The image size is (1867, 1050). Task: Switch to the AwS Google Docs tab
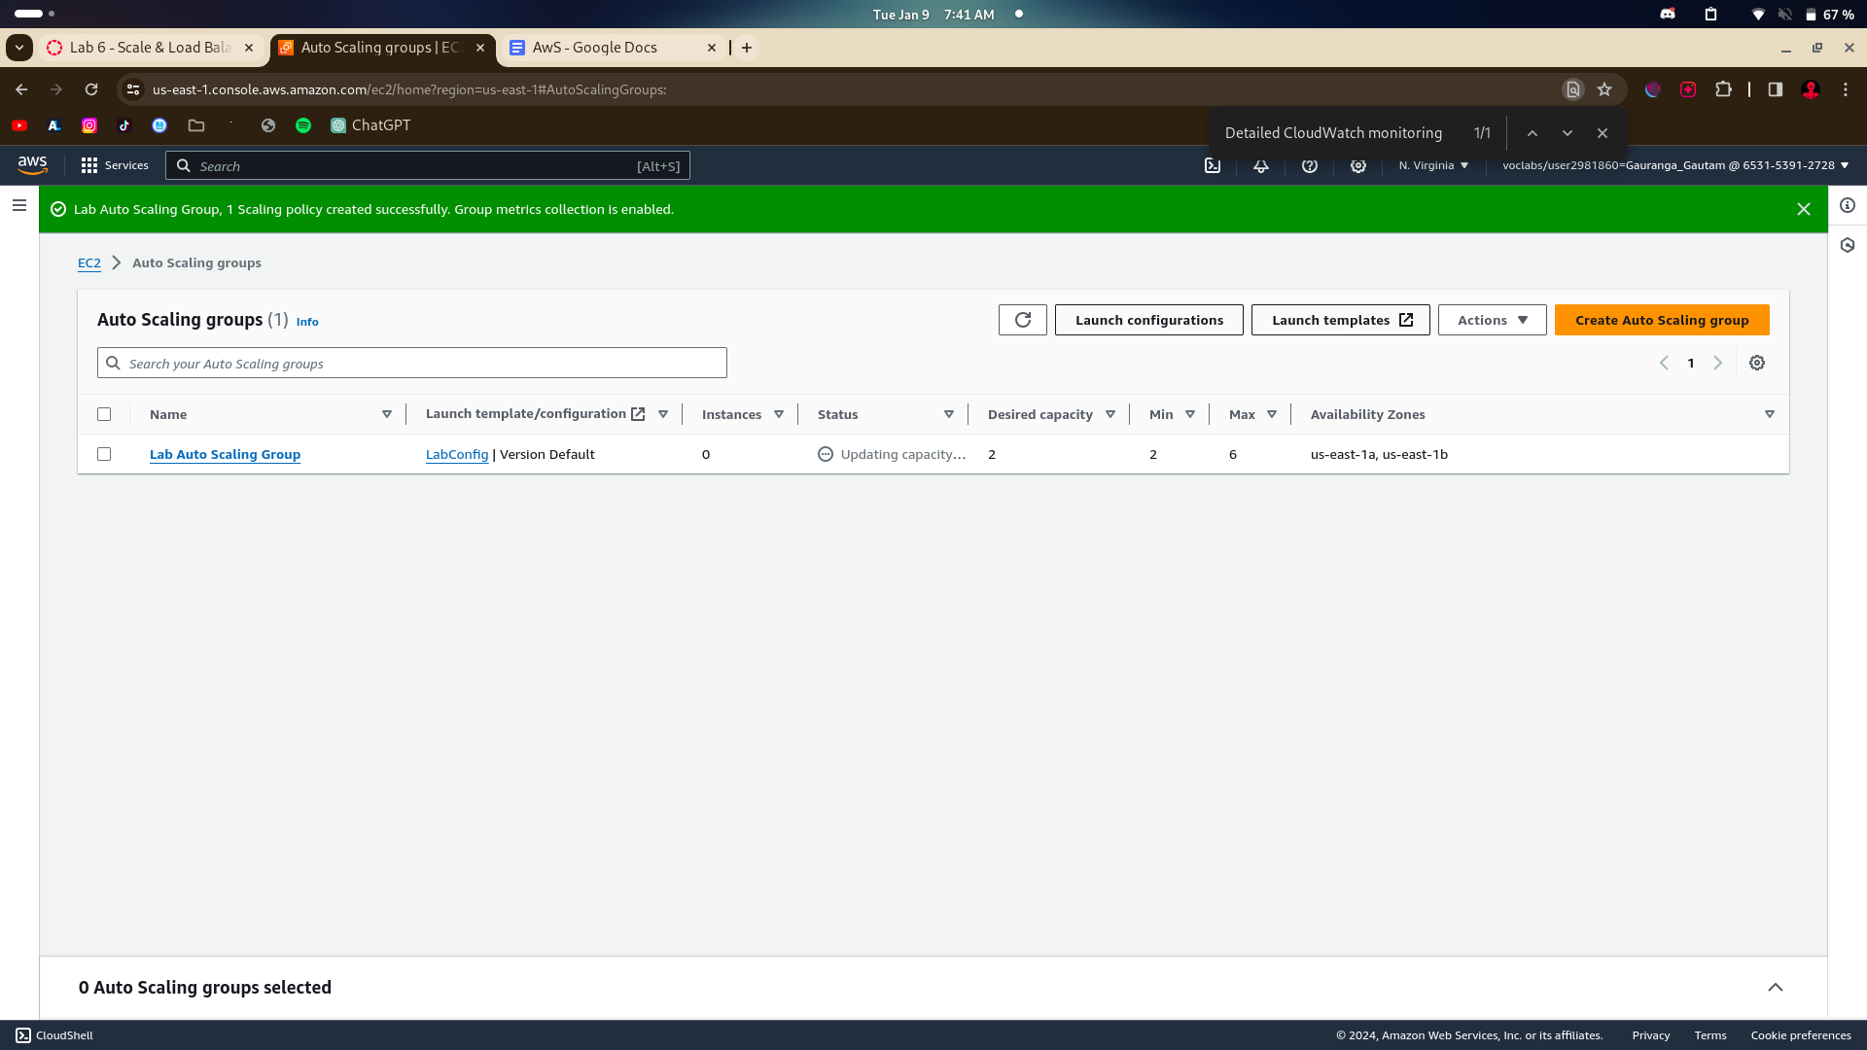[595, 48]
